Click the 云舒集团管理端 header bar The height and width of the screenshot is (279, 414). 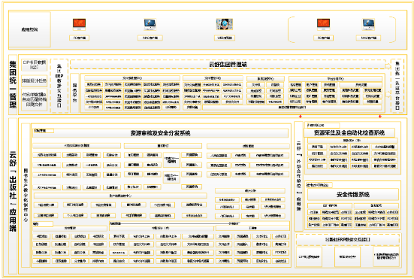(x=228, y=64)
